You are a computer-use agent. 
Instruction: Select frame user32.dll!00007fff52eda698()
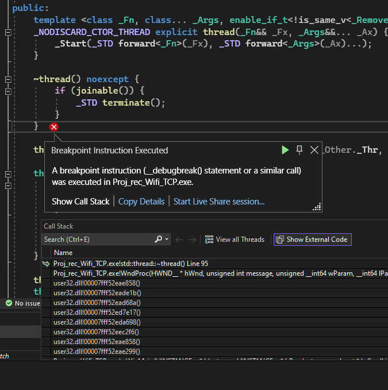click(214, 322)
